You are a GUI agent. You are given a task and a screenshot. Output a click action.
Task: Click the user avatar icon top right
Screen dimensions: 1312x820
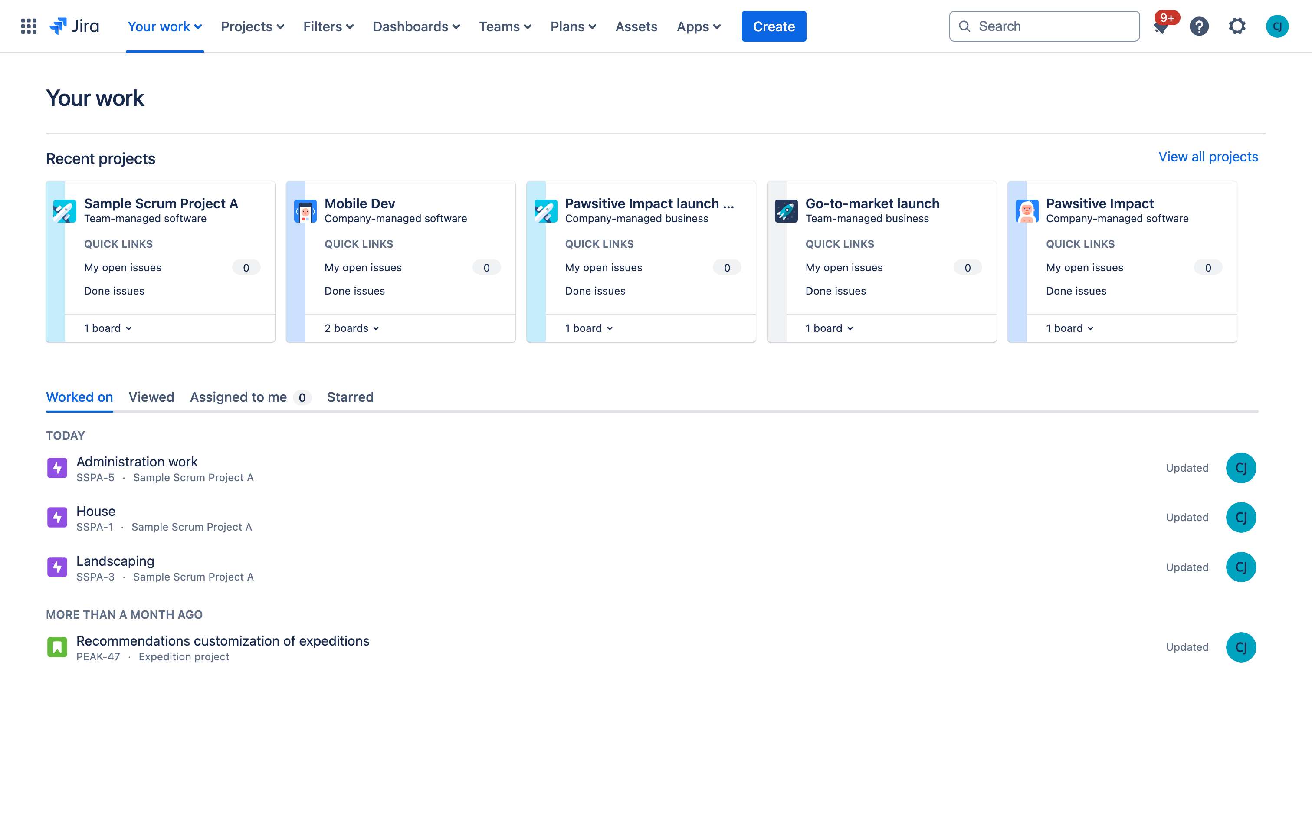pyautogui.click(x=1277, y=26)
